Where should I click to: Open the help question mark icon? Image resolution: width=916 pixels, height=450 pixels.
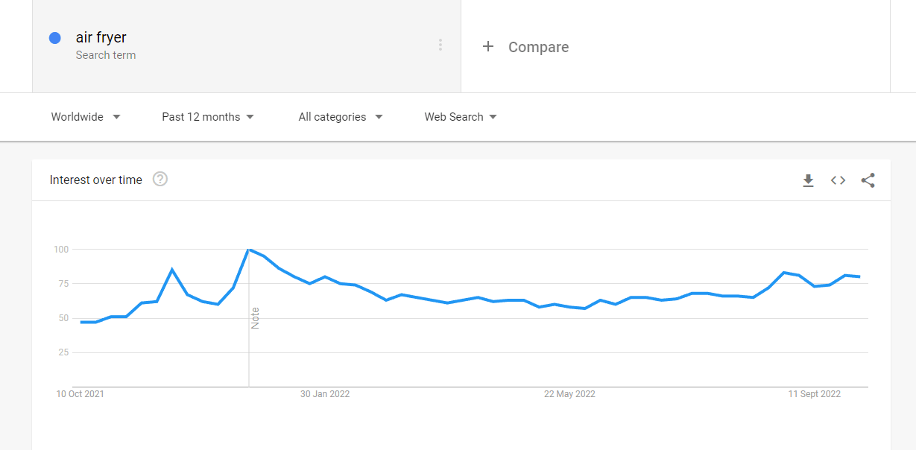click(160, 179)
